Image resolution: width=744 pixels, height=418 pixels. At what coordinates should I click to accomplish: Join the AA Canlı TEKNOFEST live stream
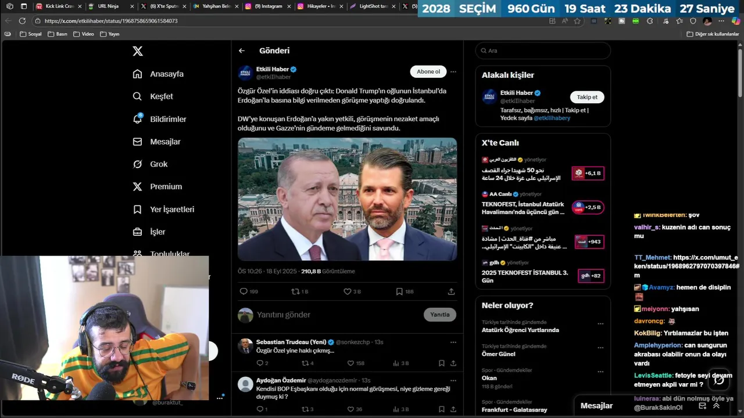[x=588, y=207]
